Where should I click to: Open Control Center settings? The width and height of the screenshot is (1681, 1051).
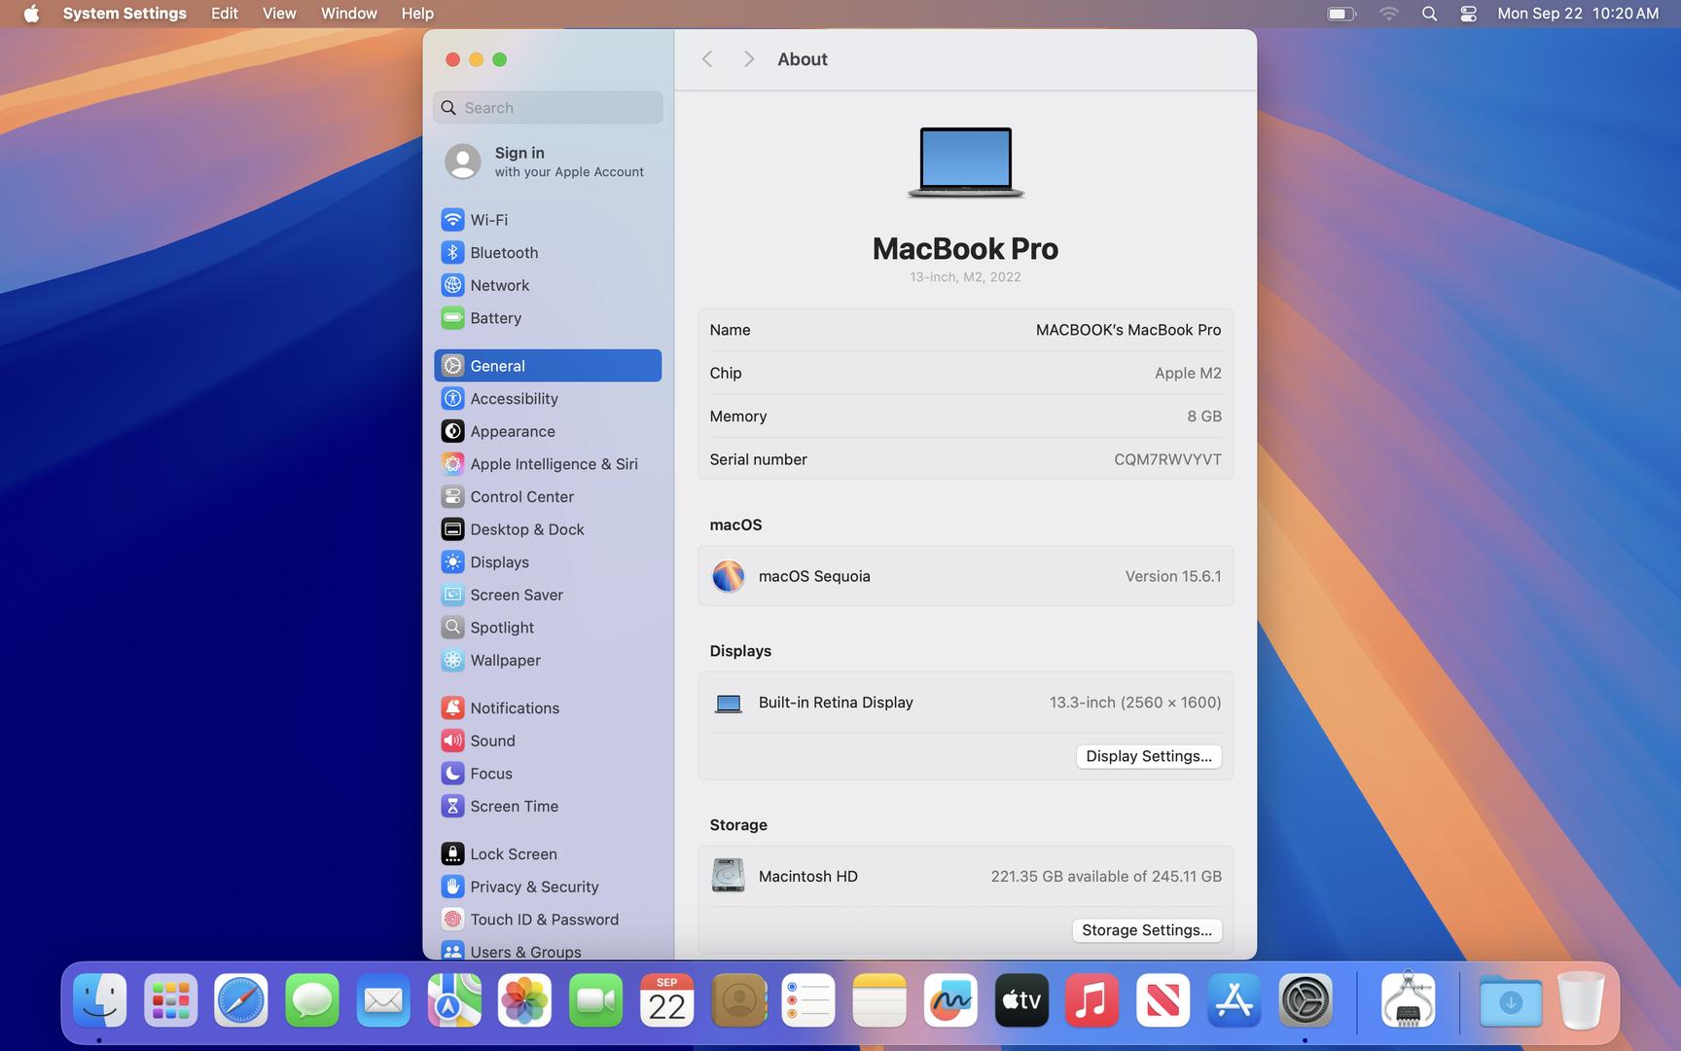[x=548, y=497]
